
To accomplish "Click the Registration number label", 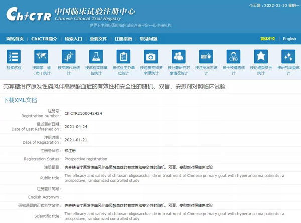I will (41, 116).
